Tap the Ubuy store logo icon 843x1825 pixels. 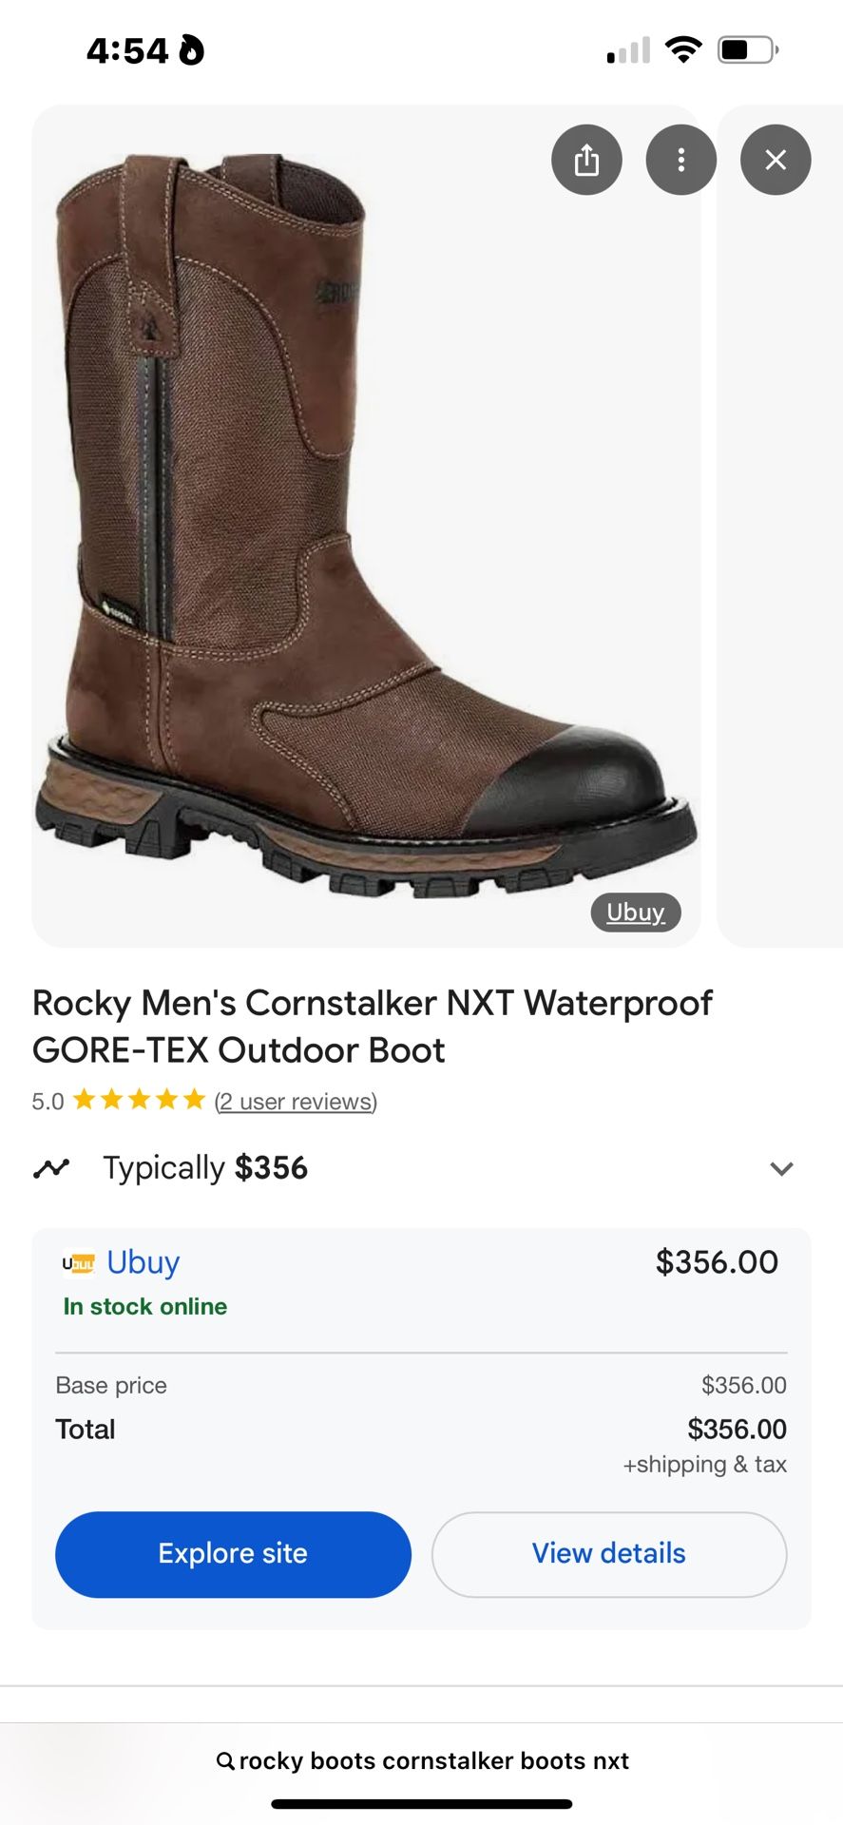point(79,1263)
